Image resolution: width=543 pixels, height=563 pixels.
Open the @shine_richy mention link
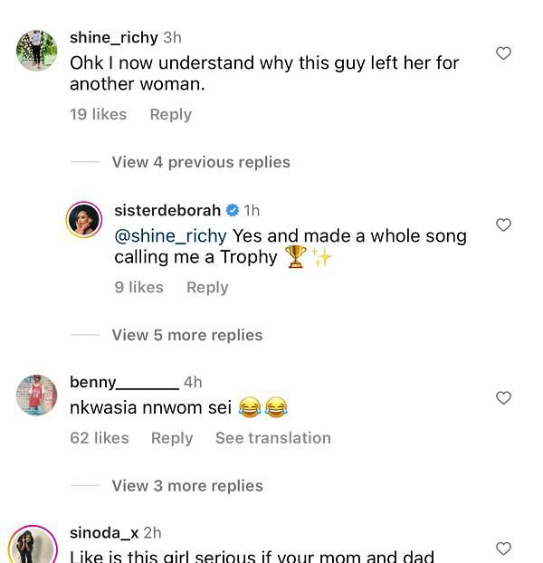click(170, 235)
